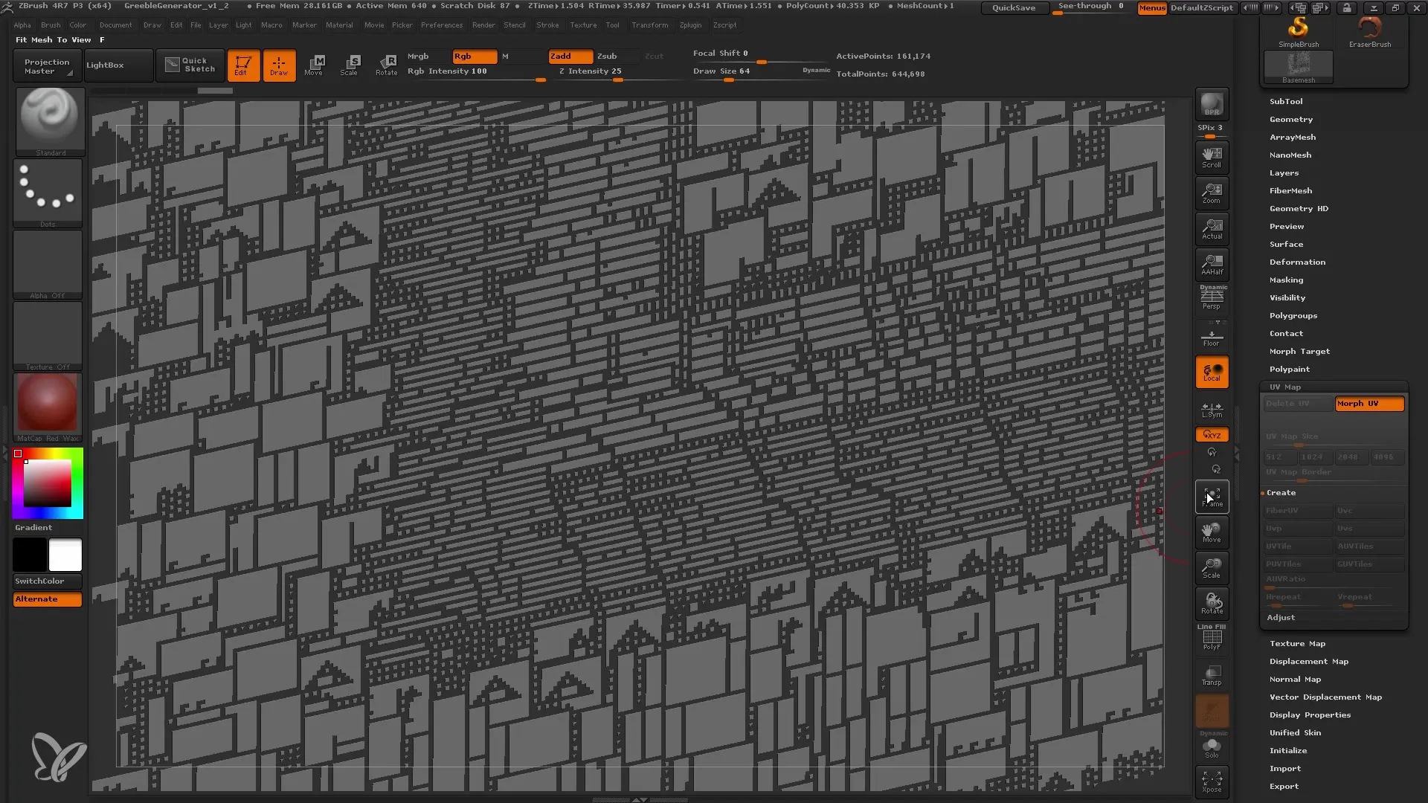Open the Dots stroke picker
Image resolution: width=1428 pixels, height=803 pixels.
click(48, 193)
